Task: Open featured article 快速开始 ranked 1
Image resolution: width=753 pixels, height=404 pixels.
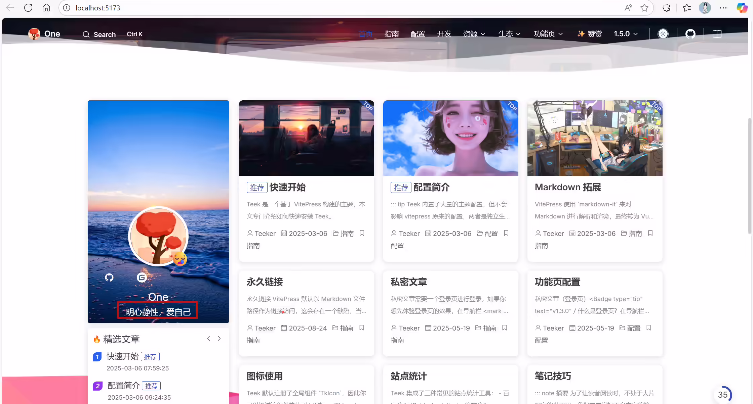Action: (123, 356)
